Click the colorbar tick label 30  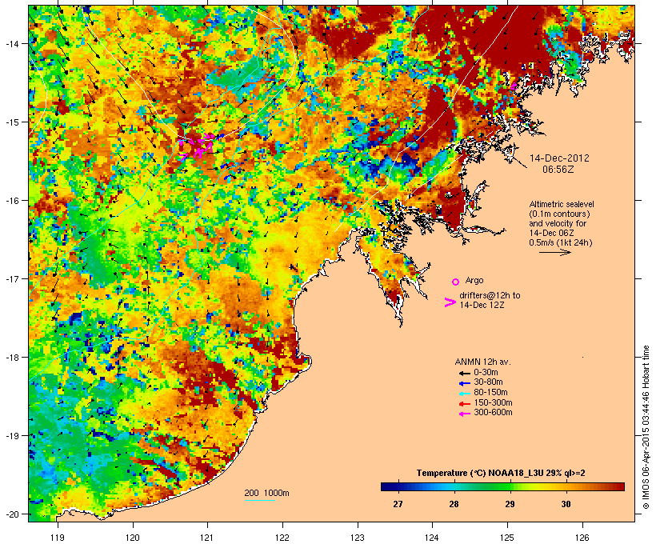[x=566, y=504]
